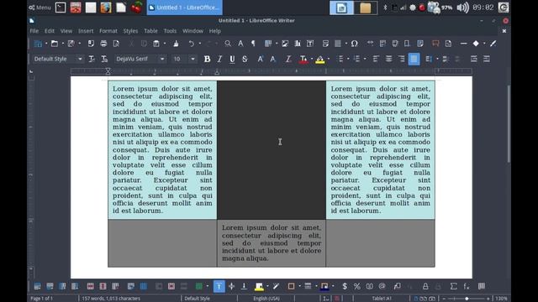Apply the red font color
This screenshot has width=538, height=302.
303,60
